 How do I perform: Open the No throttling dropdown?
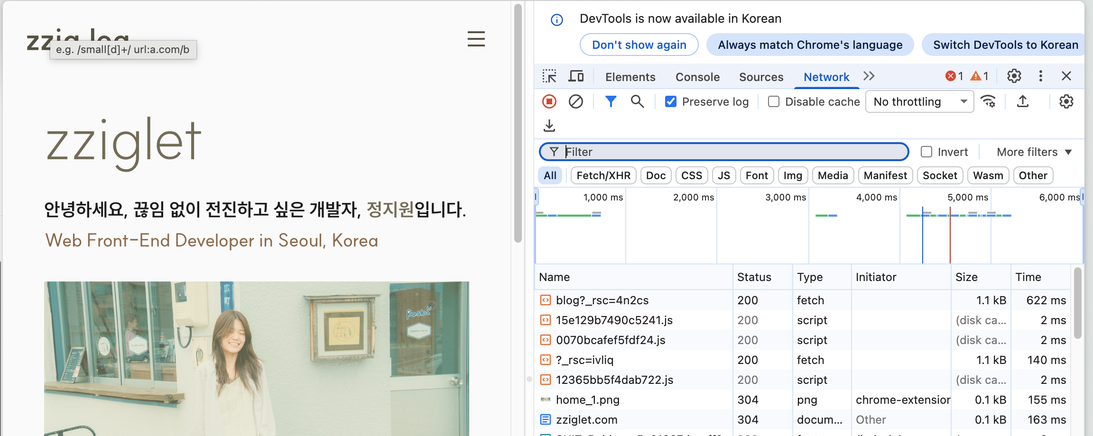click(x=919, y=101)
